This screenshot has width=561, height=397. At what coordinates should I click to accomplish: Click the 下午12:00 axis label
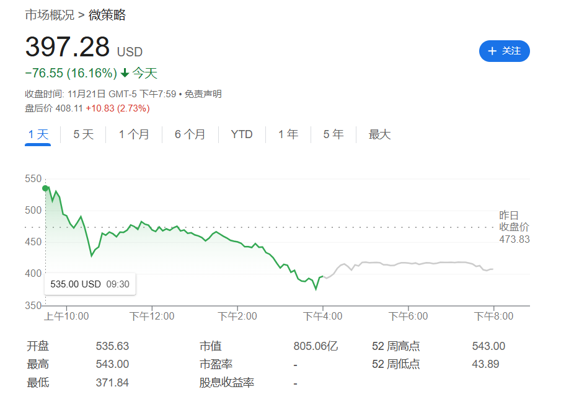[x=152, y=316]
